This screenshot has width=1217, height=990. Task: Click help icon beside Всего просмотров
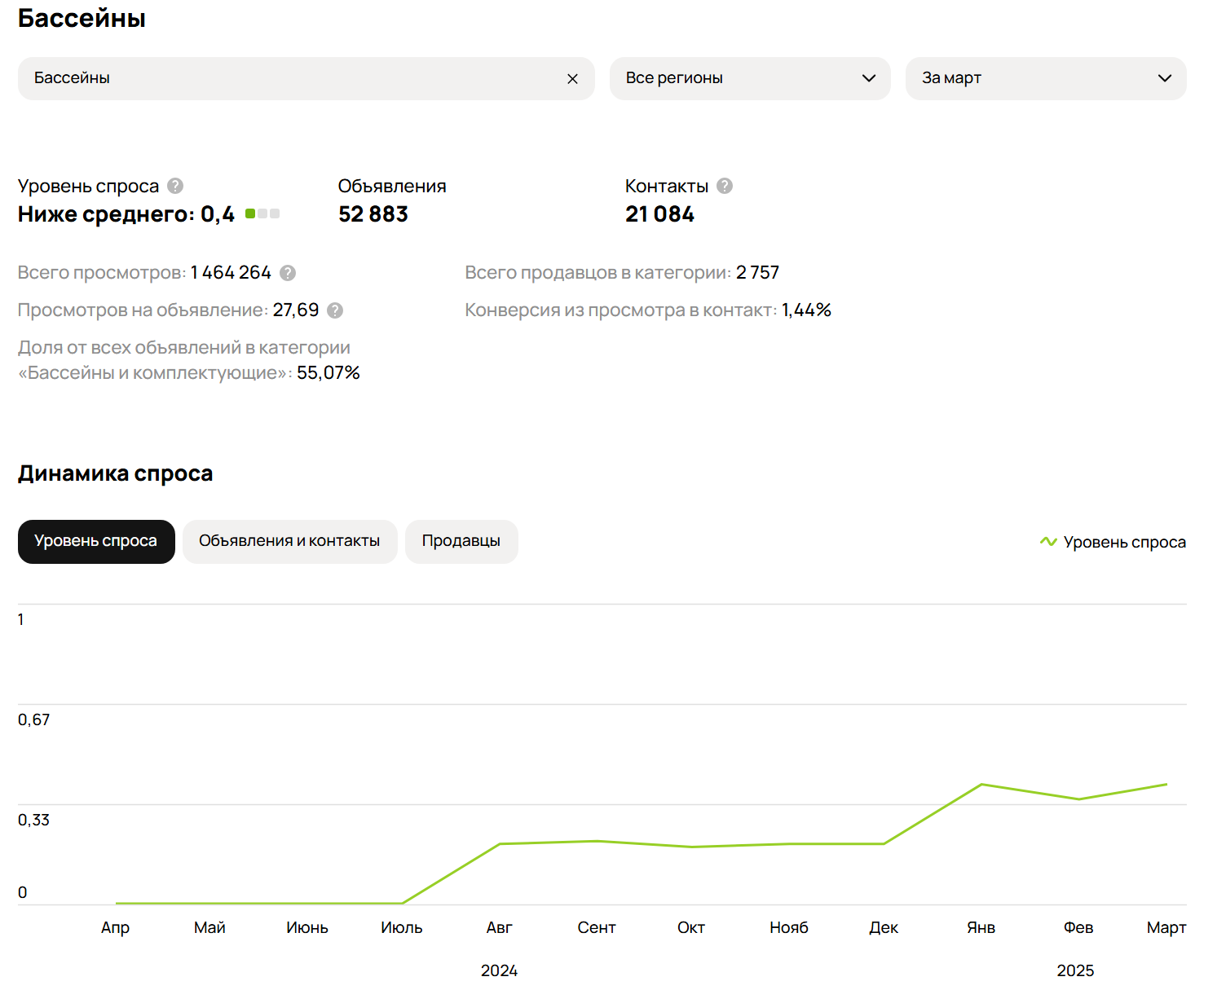click(x=288, y=273)
